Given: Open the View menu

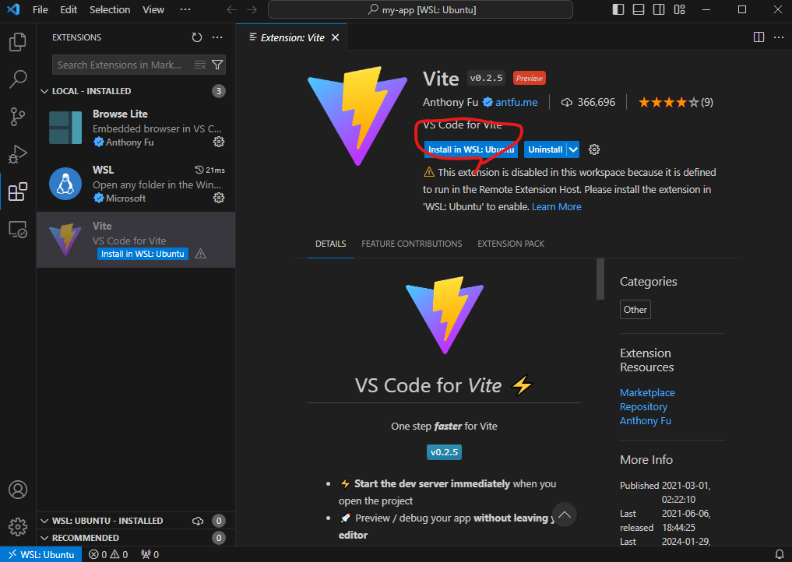Looking at the screenshot, I should [x=153, y=9].
